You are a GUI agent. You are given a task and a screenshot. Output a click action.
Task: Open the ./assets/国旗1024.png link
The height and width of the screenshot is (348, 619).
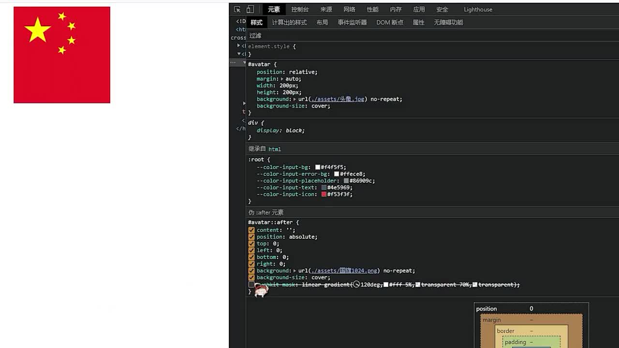pyautogui.click(x=343, y=271)
